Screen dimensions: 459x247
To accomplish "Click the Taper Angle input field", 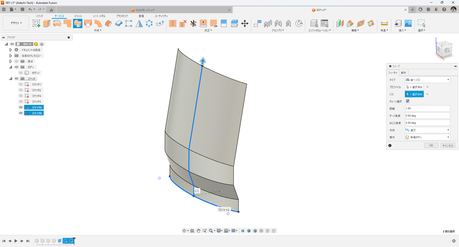I will point(427,116).
